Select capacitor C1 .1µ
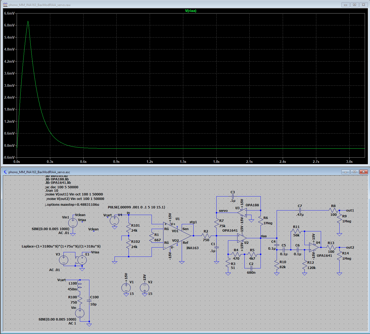 (x=216, y=247)
